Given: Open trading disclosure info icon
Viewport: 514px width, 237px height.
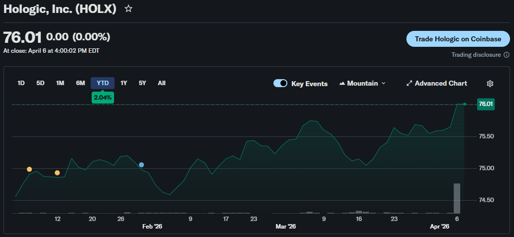Looking at the screenshot, I should point(507,55).
